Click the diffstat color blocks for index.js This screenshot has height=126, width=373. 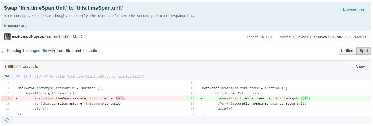click(15, 67)
